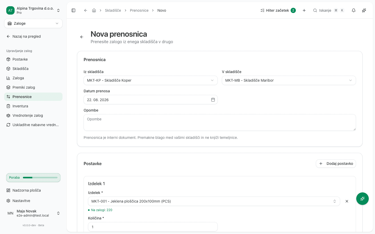Image resolution: width=375 pixels, height=234 pixels.
Task: Open the AI sparkles icon in header
Action: click(364, 10)
